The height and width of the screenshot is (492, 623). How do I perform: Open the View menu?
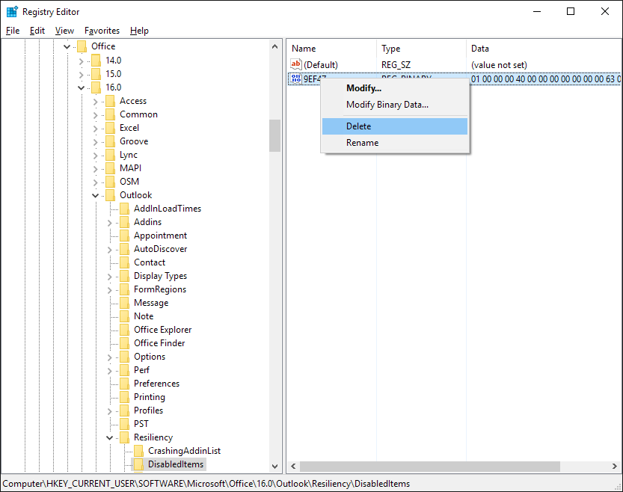[x=64, y=31]
